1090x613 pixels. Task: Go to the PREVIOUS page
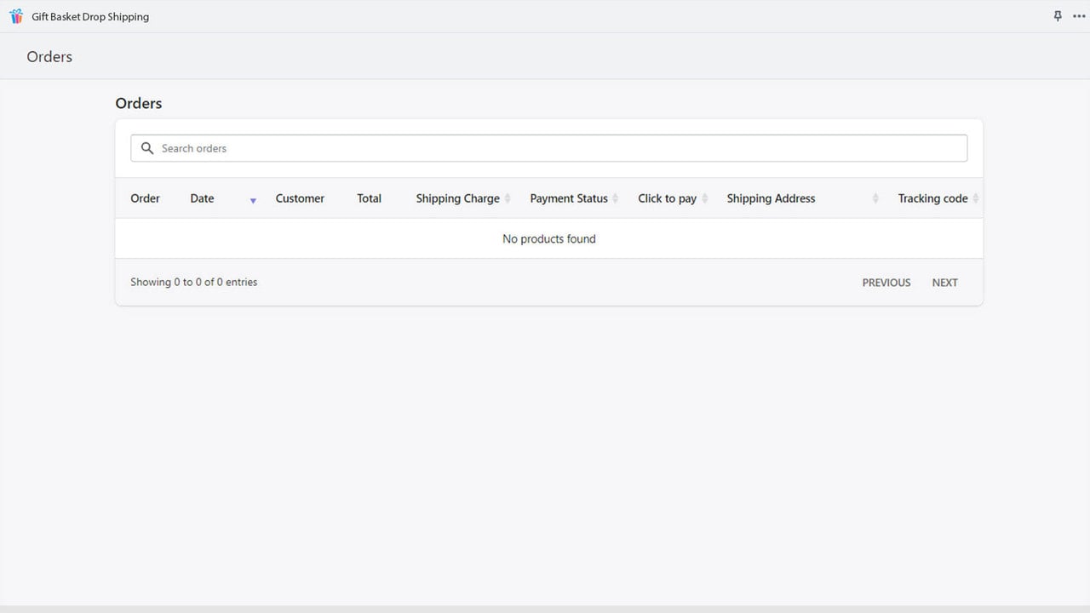pyautogui.click(x=886, y=283)
